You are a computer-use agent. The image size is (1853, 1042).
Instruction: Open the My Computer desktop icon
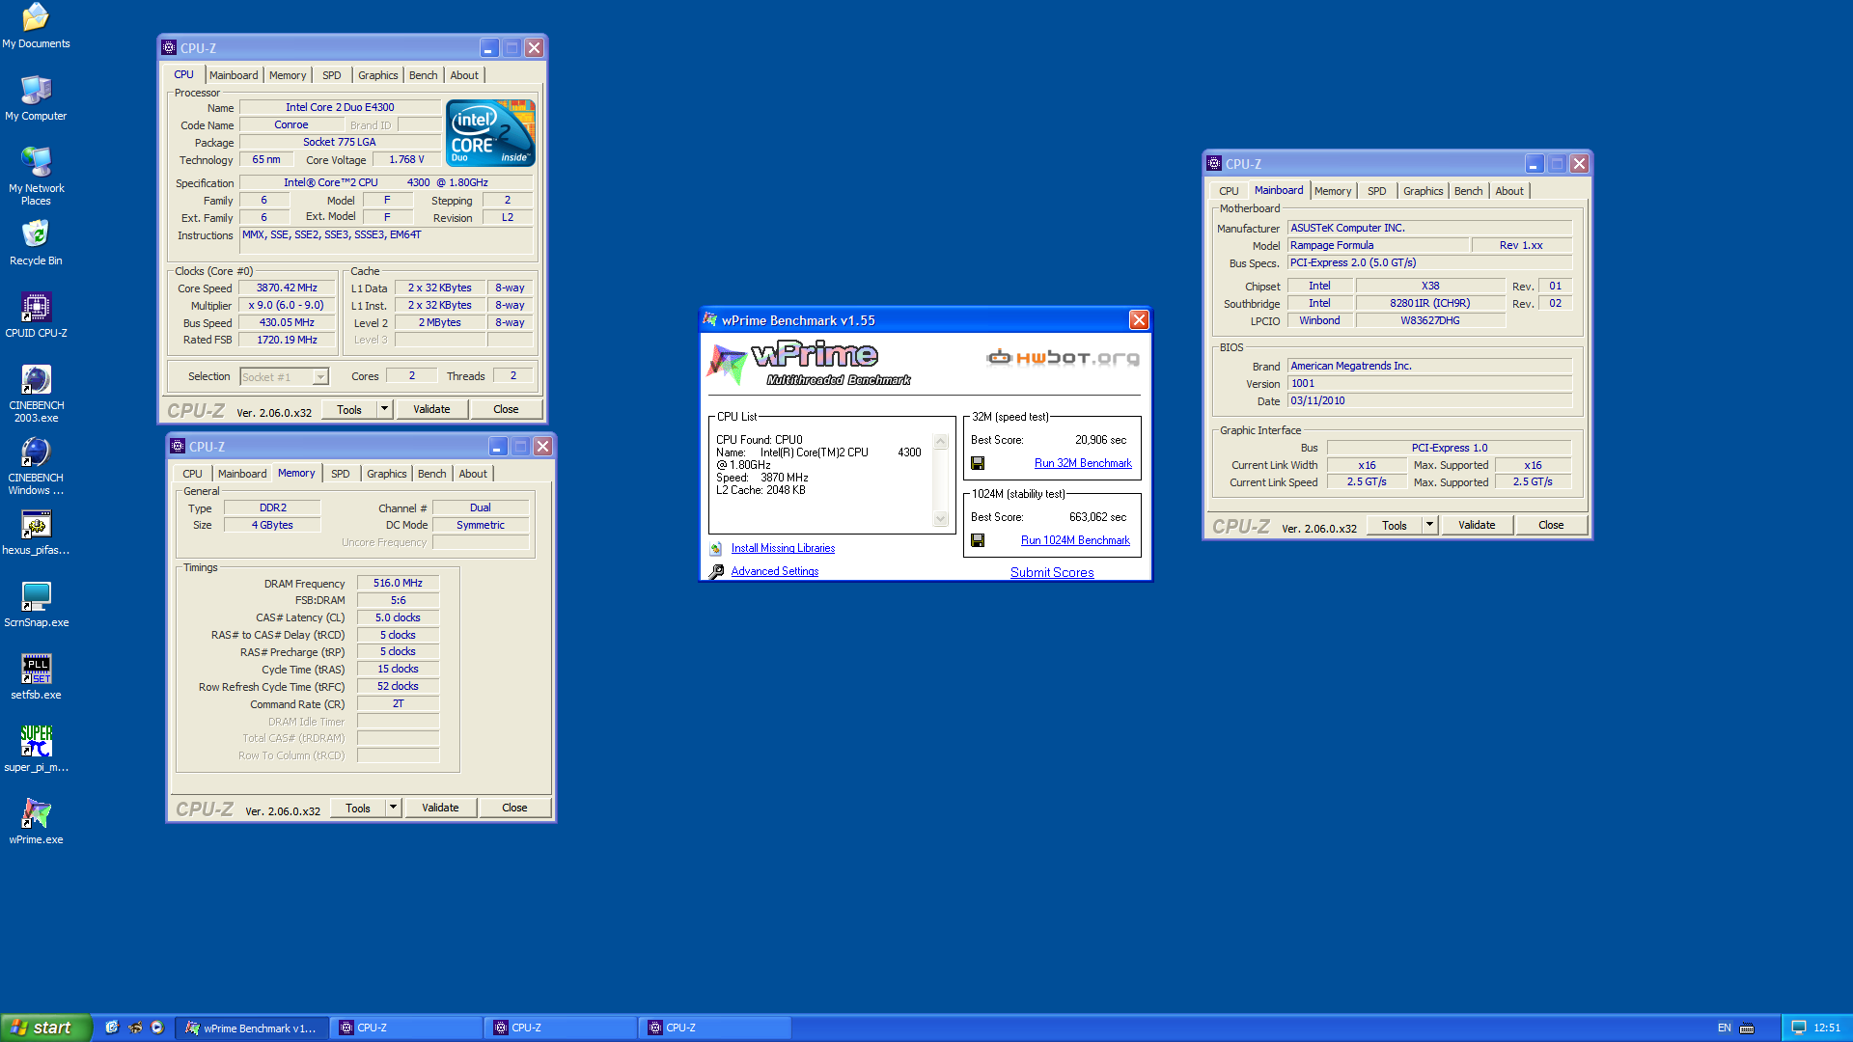point(36,97)
